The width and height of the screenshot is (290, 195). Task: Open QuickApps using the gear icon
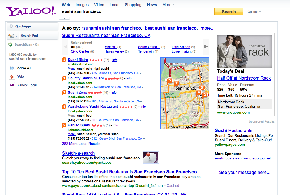coord(11,26)
